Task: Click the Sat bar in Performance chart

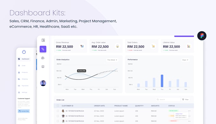Action: click(178, 83)
